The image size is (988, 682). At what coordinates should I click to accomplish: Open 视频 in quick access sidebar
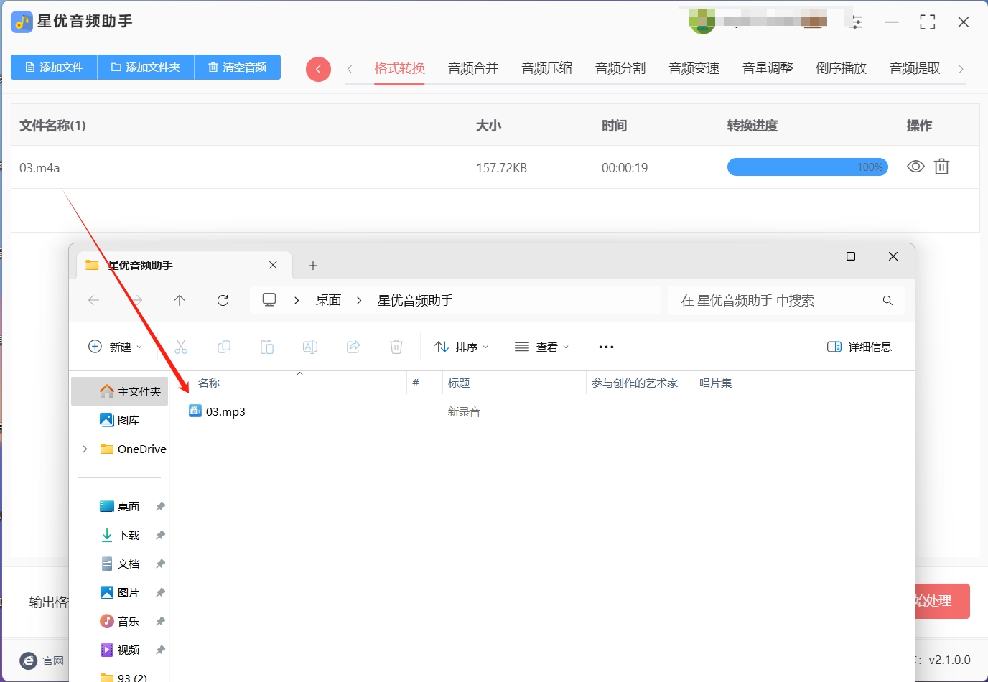[120, 650]
